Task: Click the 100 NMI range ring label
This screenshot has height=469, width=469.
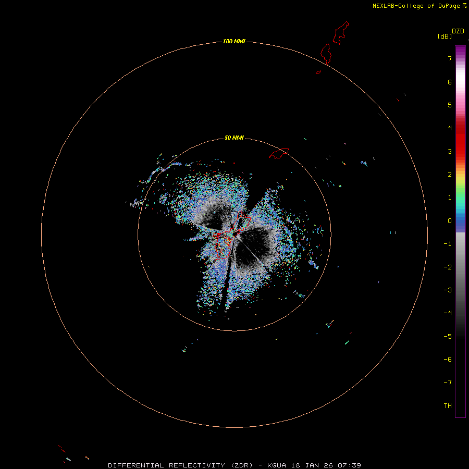Action: pos(234,41)
